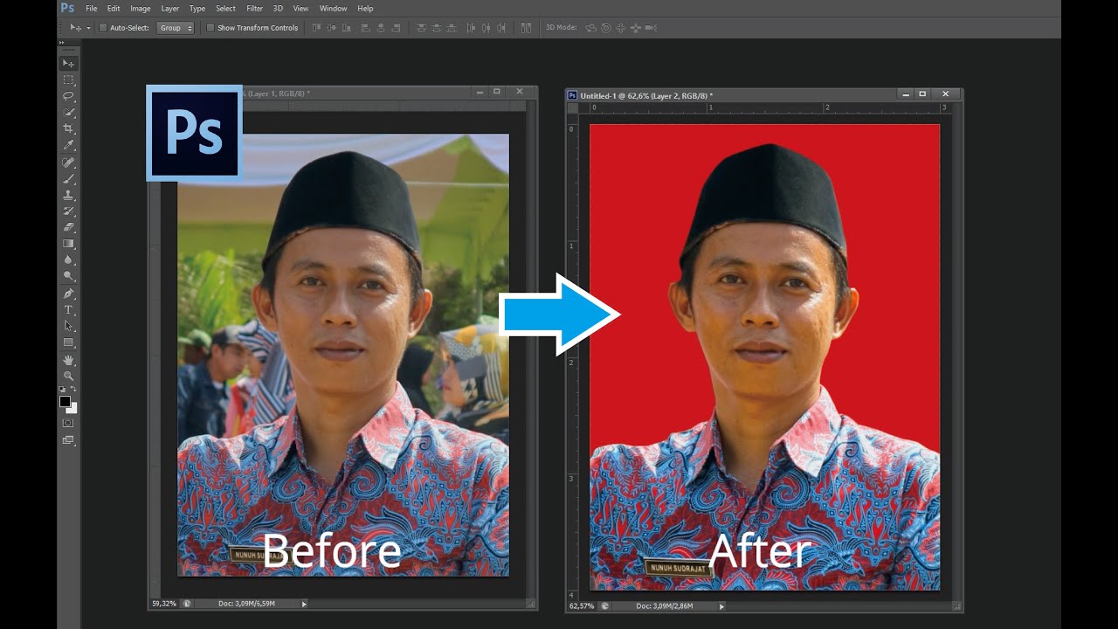Viewport: 1118px width, 629px height.
Task: Click the black foreground color swatch
Action: pyautogui.click(x=65, y=401)
